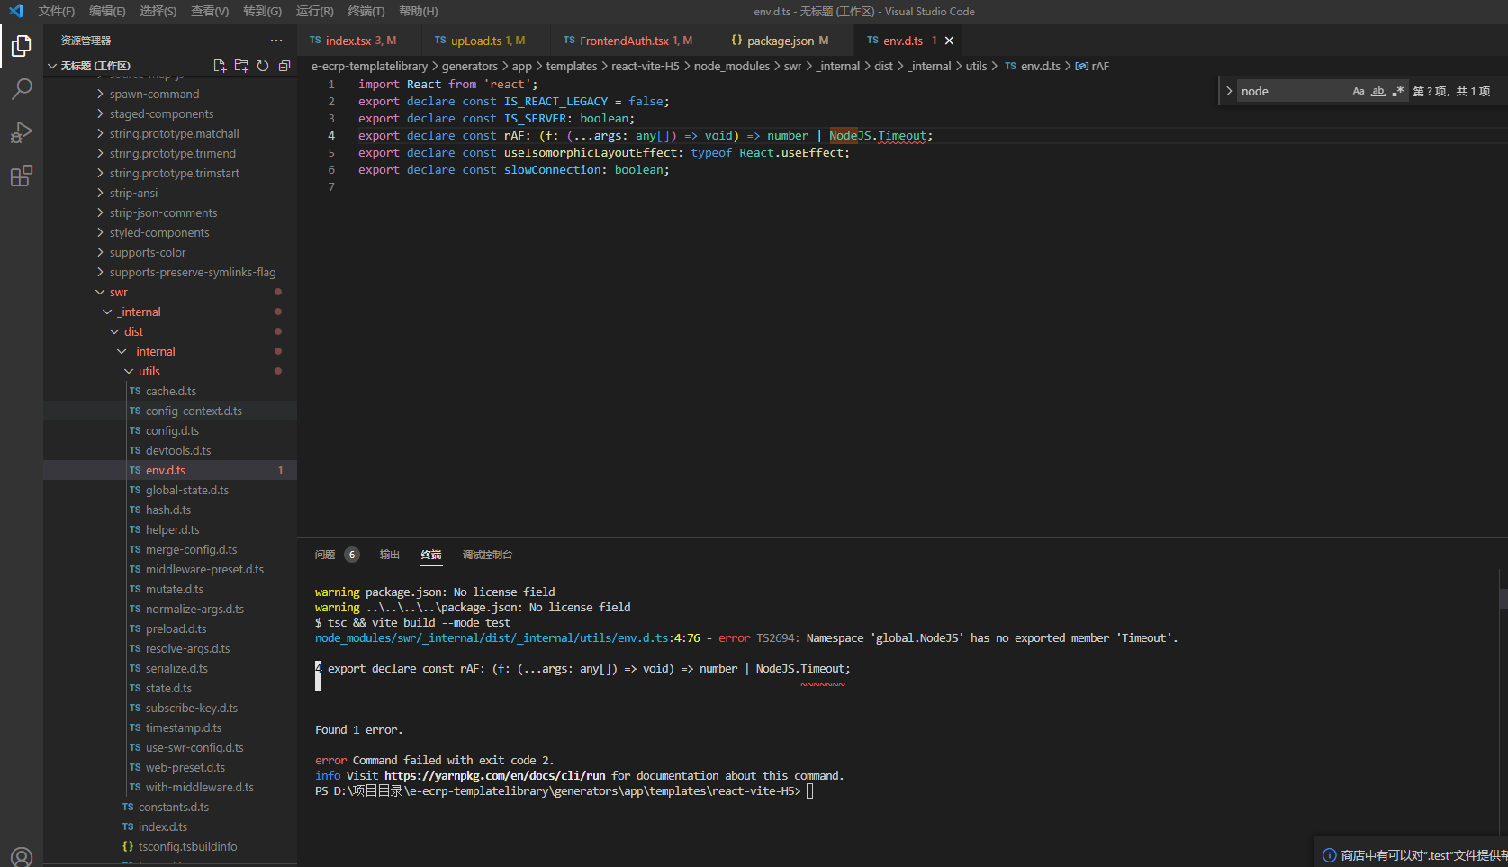The image size is (1508, 867).
Task: Switch to the package.json tab
Action: coord(781,41)
